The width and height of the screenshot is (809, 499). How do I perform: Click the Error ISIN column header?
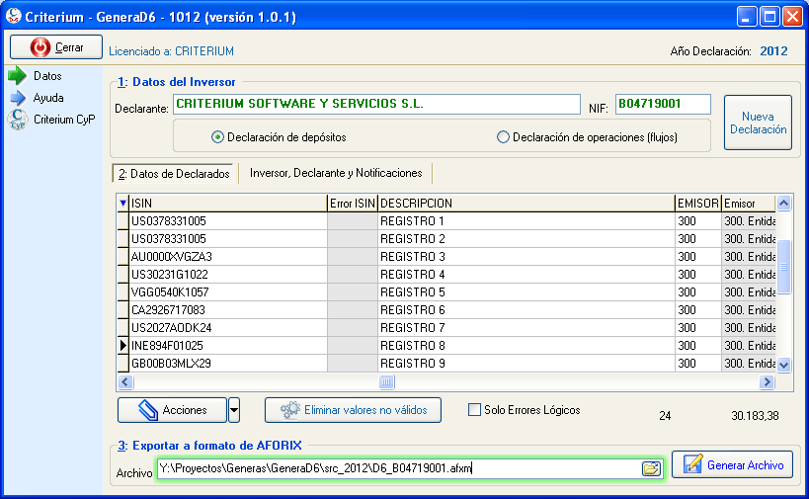(x=353, y=204)
